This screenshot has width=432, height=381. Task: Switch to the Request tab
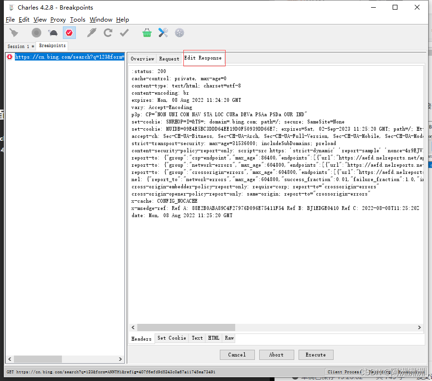coord(169,59)
